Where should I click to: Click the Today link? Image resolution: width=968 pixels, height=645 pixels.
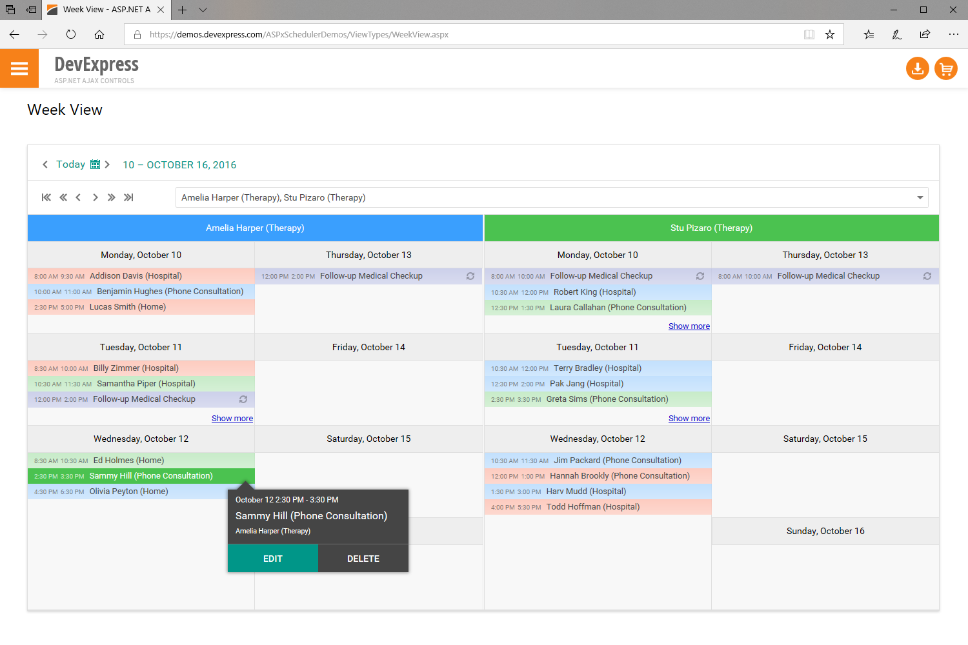coord(71,164)
